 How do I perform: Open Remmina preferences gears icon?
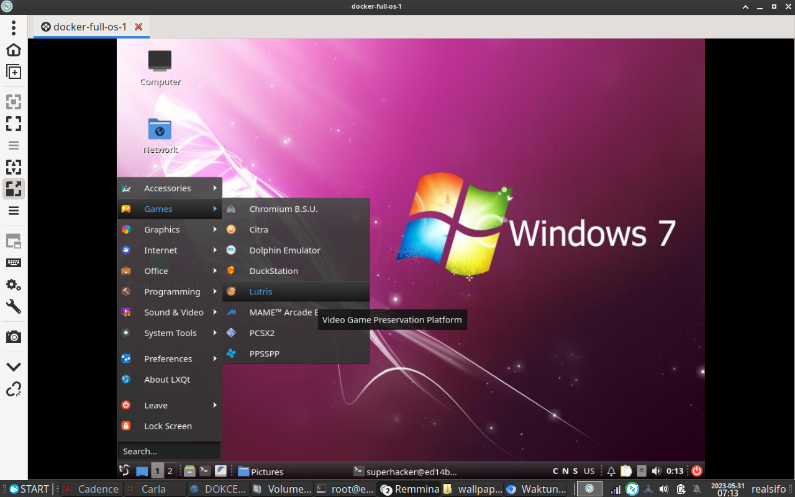point(14,285)
